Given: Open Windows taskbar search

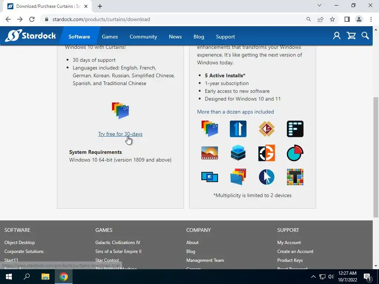Looking at the screenshot, I should [27, 277].
